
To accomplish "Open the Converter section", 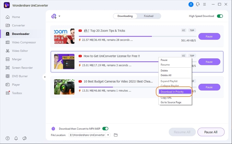I will [x=15, y=25].
